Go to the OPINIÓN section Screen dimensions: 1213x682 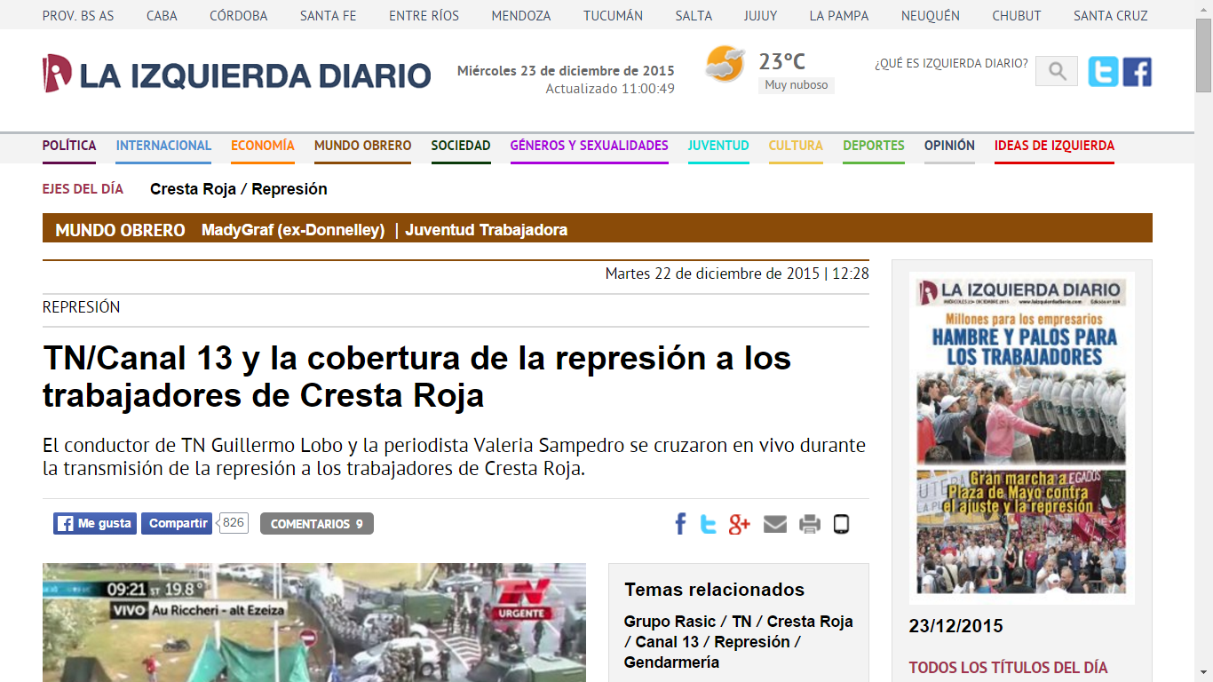click(949, 146)
